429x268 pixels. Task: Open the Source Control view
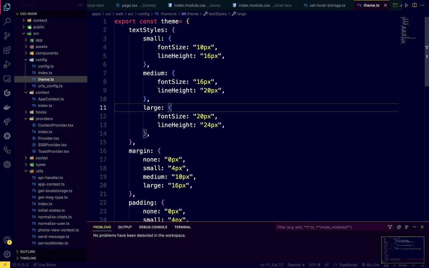point(7,36)
